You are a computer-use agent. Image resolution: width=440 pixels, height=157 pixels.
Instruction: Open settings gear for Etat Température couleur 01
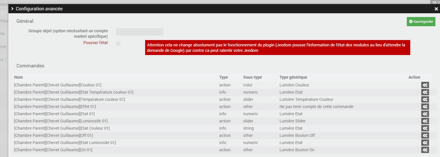pos(425,92)
